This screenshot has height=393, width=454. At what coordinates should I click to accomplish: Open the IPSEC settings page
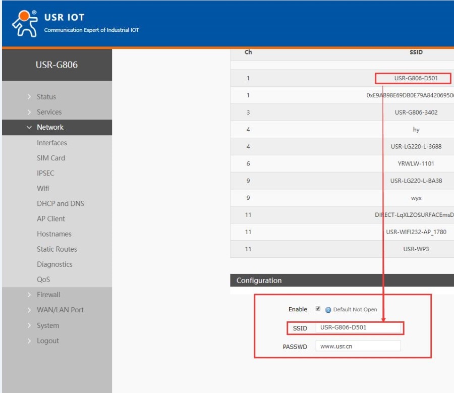[x=45, y=173]
